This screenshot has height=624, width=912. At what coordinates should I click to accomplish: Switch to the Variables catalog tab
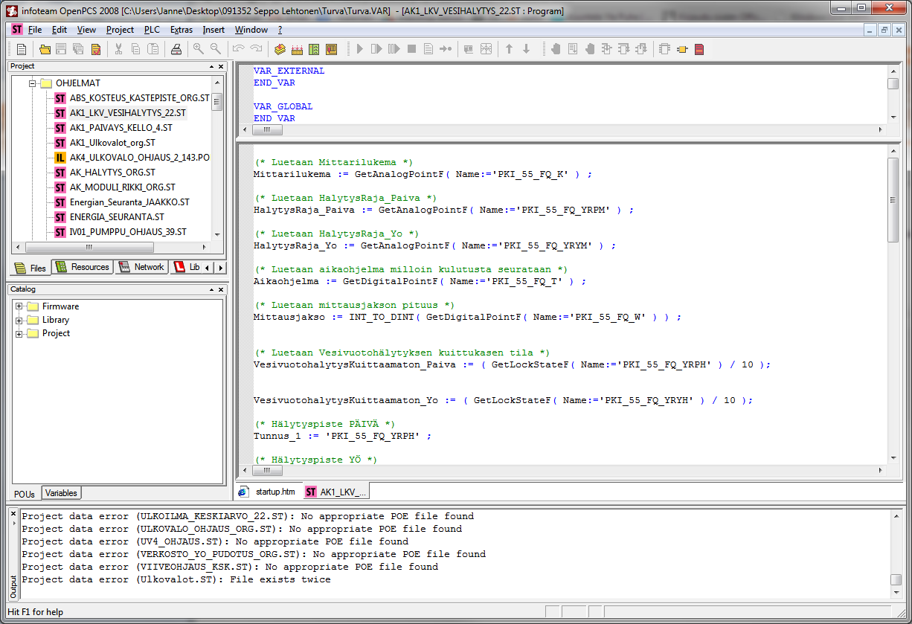tap(61, 492)
